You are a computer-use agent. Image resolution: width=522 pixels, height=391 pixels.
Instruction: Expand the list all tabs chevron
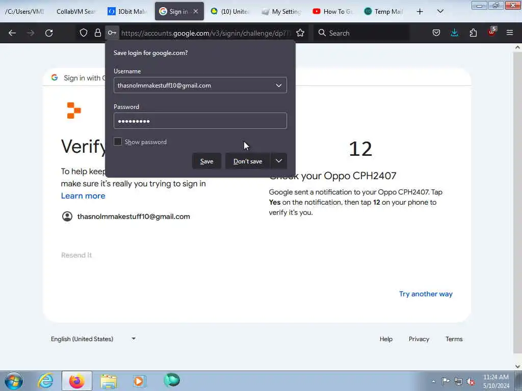440,11
